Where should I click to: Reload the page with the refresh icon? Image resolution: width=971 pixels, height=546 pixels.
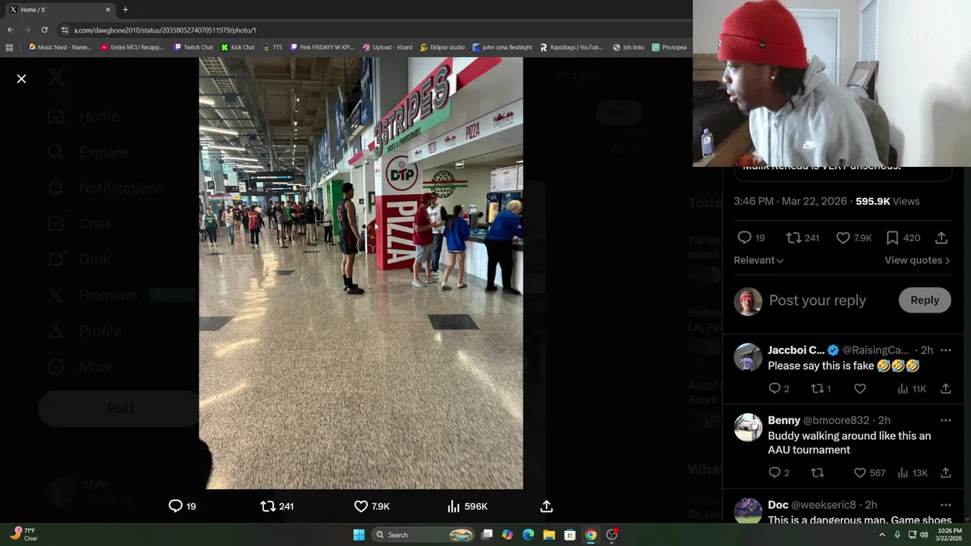[x=45, y=30]
